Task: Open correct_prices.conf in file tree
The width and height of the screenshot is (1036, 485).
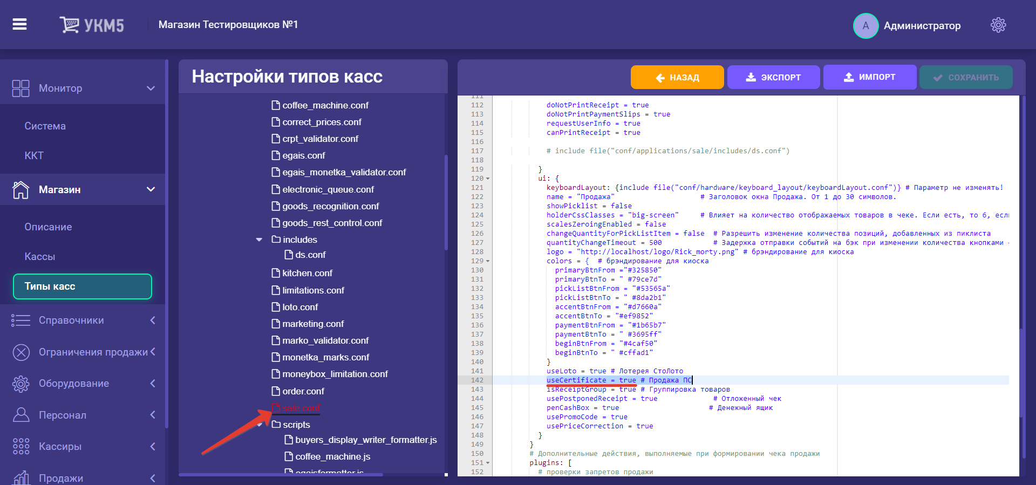Action: pos(322,122)
